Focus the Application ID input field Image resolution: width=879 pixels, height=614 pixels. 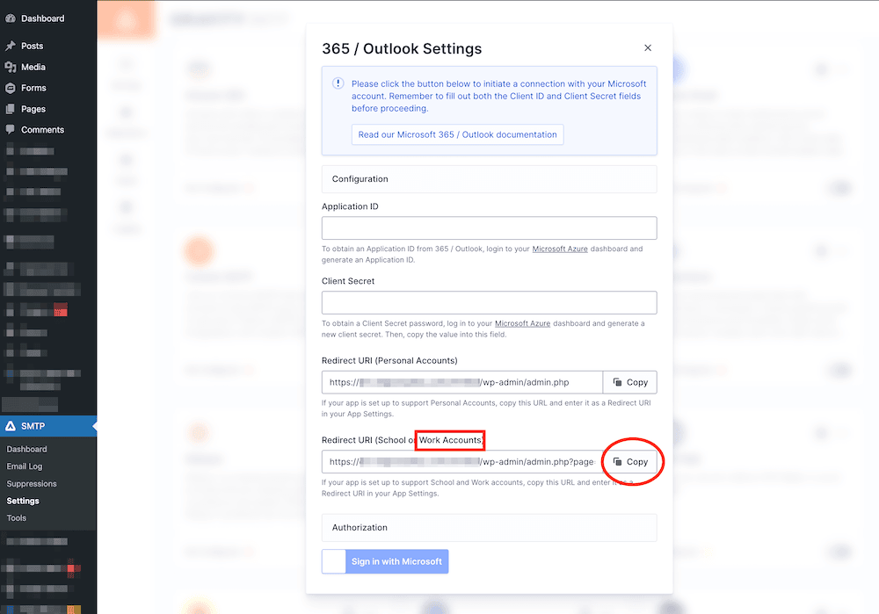pos(489,228)
